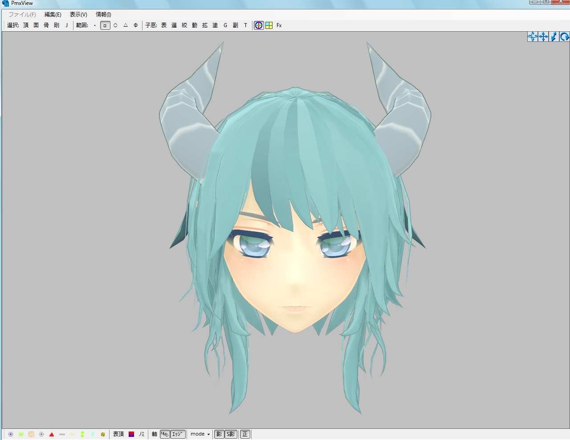570x440 pixels.
Task: Open the 副 sub-window
Action: click(x=236, y=25)
